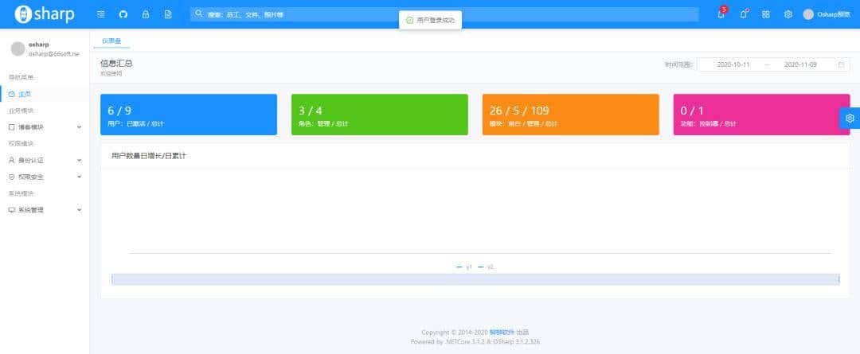Open floating settings gear on right edge
This screenshot has height=354, width=860.
tap(850, 119)
